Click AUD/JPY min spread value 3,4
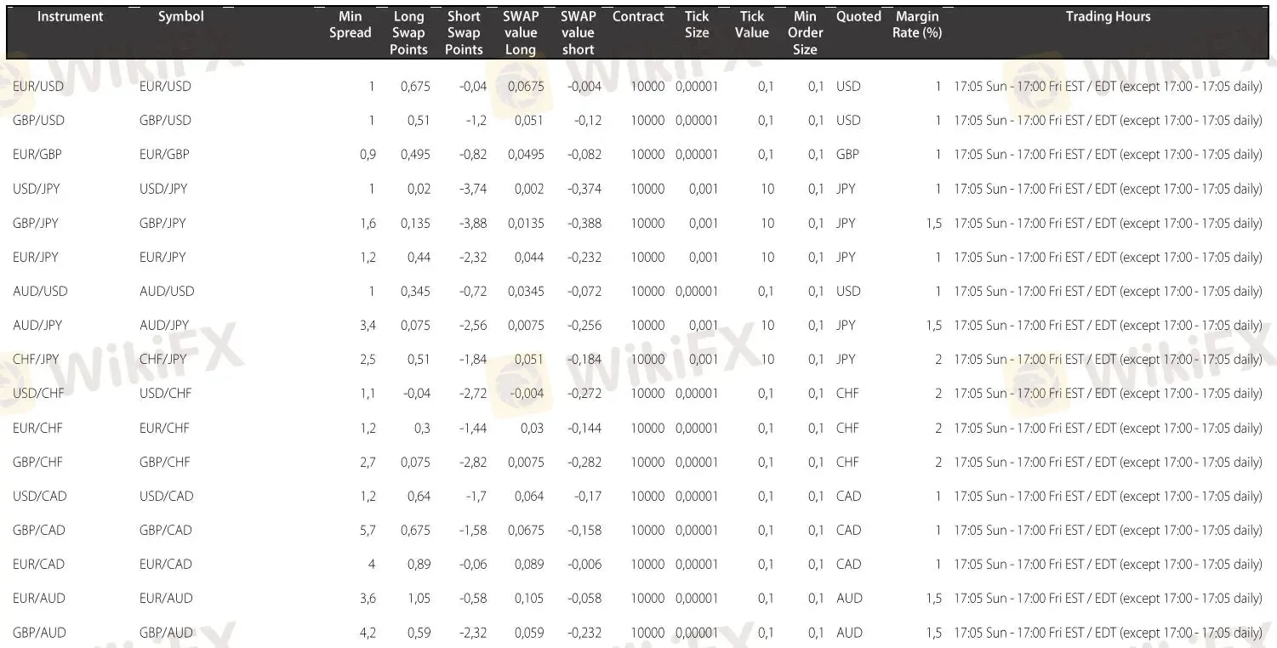This screenshot has width=1277, height=648. coord(368,325)
